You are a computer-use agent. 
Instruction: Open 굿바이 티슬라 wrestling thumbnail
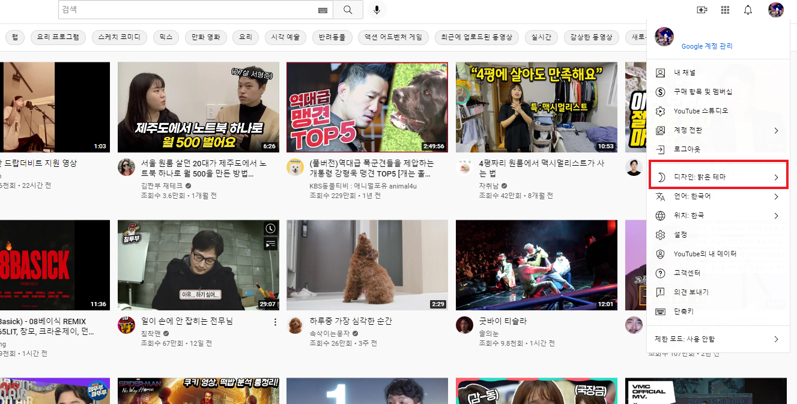pyautogui.click(x=536, y=265)
